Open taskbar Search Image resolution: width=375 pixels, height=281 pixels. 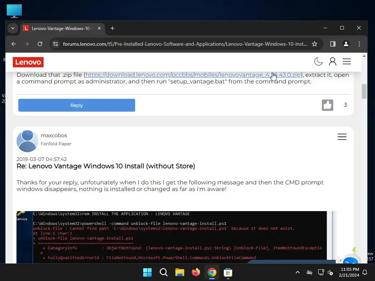pyautogui.click(x=164, y=272)
